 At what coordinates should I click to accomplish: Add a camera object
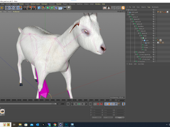[x=64, y=8]
